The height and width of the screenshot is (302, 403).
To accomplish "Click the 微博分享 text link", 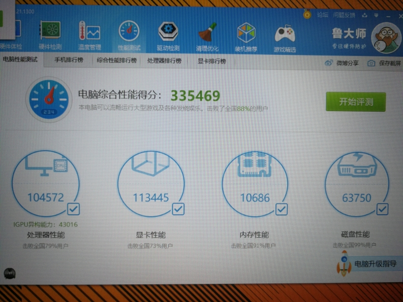I will pyautogui.click(x=347, y=63).
